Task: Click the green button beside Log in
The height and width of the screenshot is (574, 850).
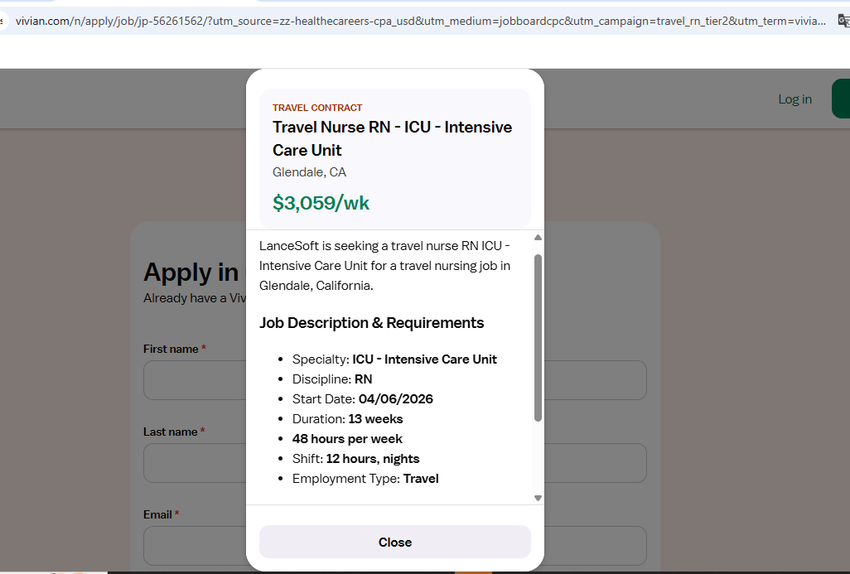Action: tap(842, 99)
